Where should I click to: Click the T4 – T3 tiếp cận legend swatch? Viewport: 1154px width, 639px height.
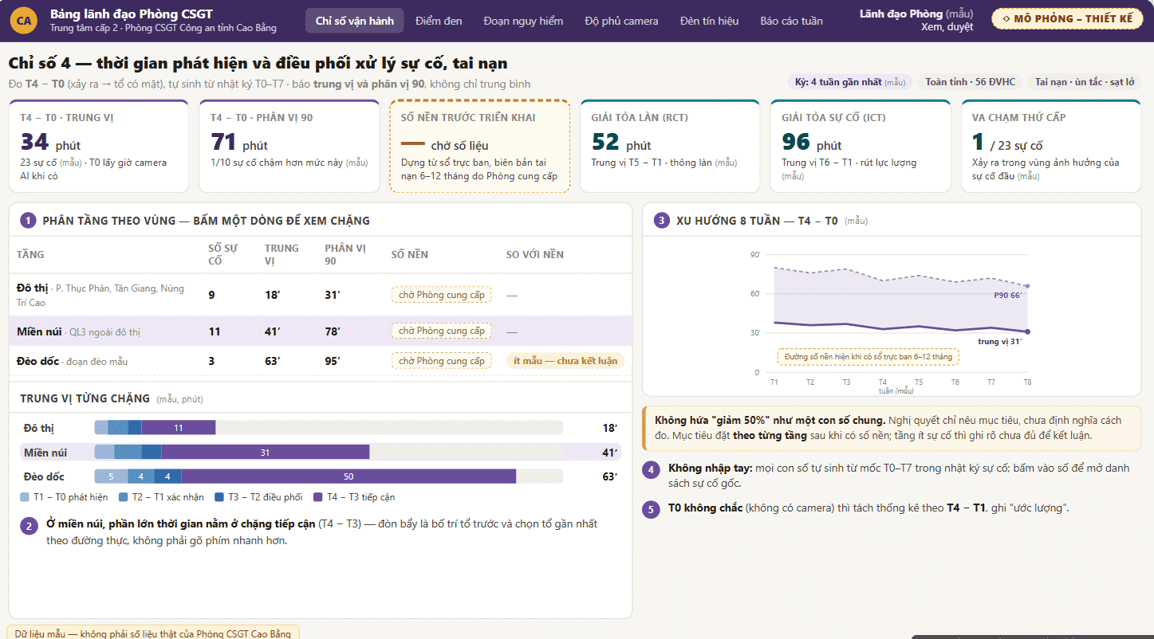(319, 497)
